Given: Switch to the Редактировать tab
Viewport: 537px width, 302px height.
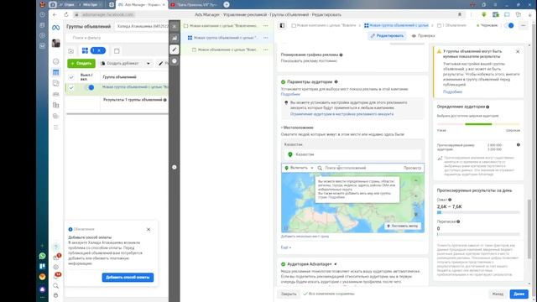Looking at the screenshot, I should tap(387, 35).
